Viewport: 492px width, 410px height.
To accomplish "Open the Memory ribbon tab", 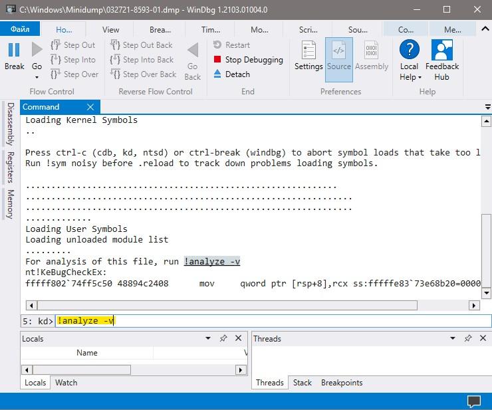I will coord(453,30).
